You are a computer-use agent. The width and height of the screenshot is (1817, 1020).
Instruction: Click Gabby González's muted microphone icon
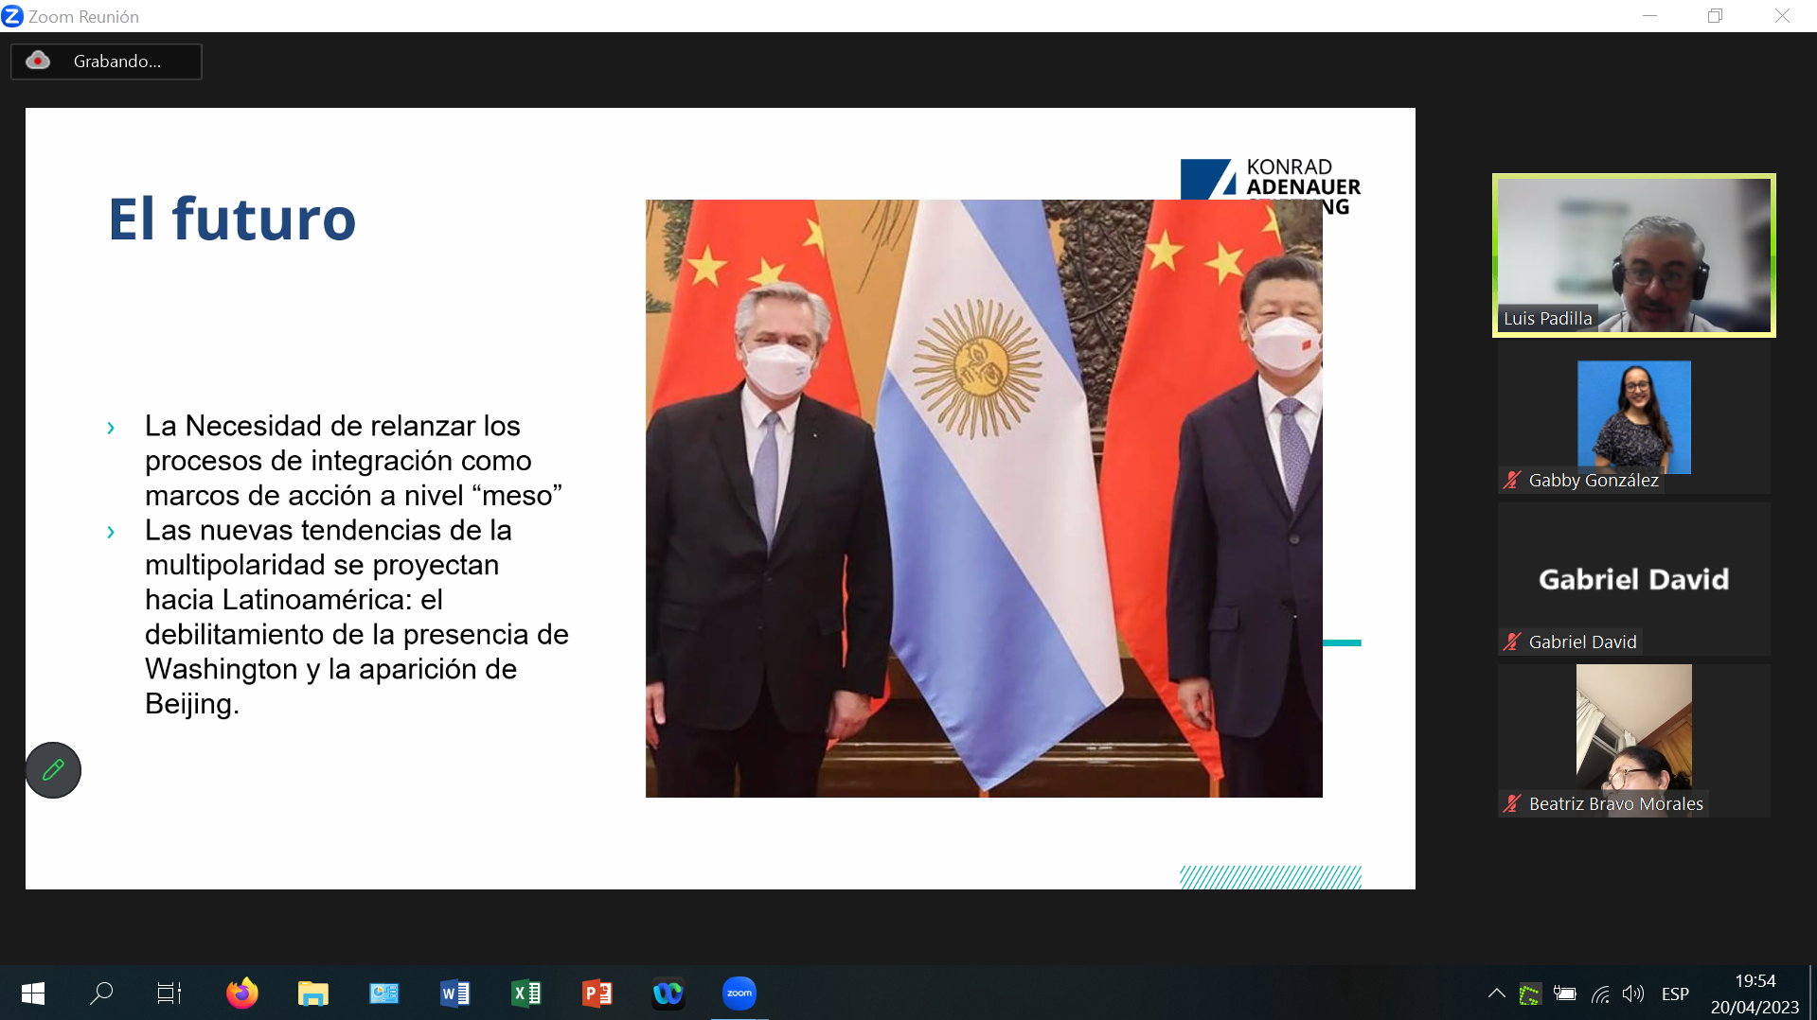[x=1512, y=481]
